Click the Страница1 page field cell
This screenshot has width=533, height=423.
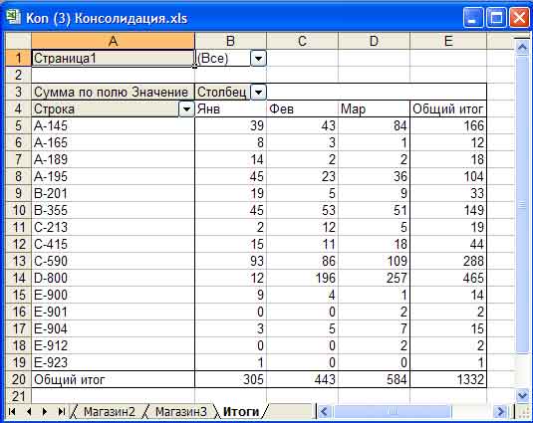pyautogui.click(x=113, y=59)
